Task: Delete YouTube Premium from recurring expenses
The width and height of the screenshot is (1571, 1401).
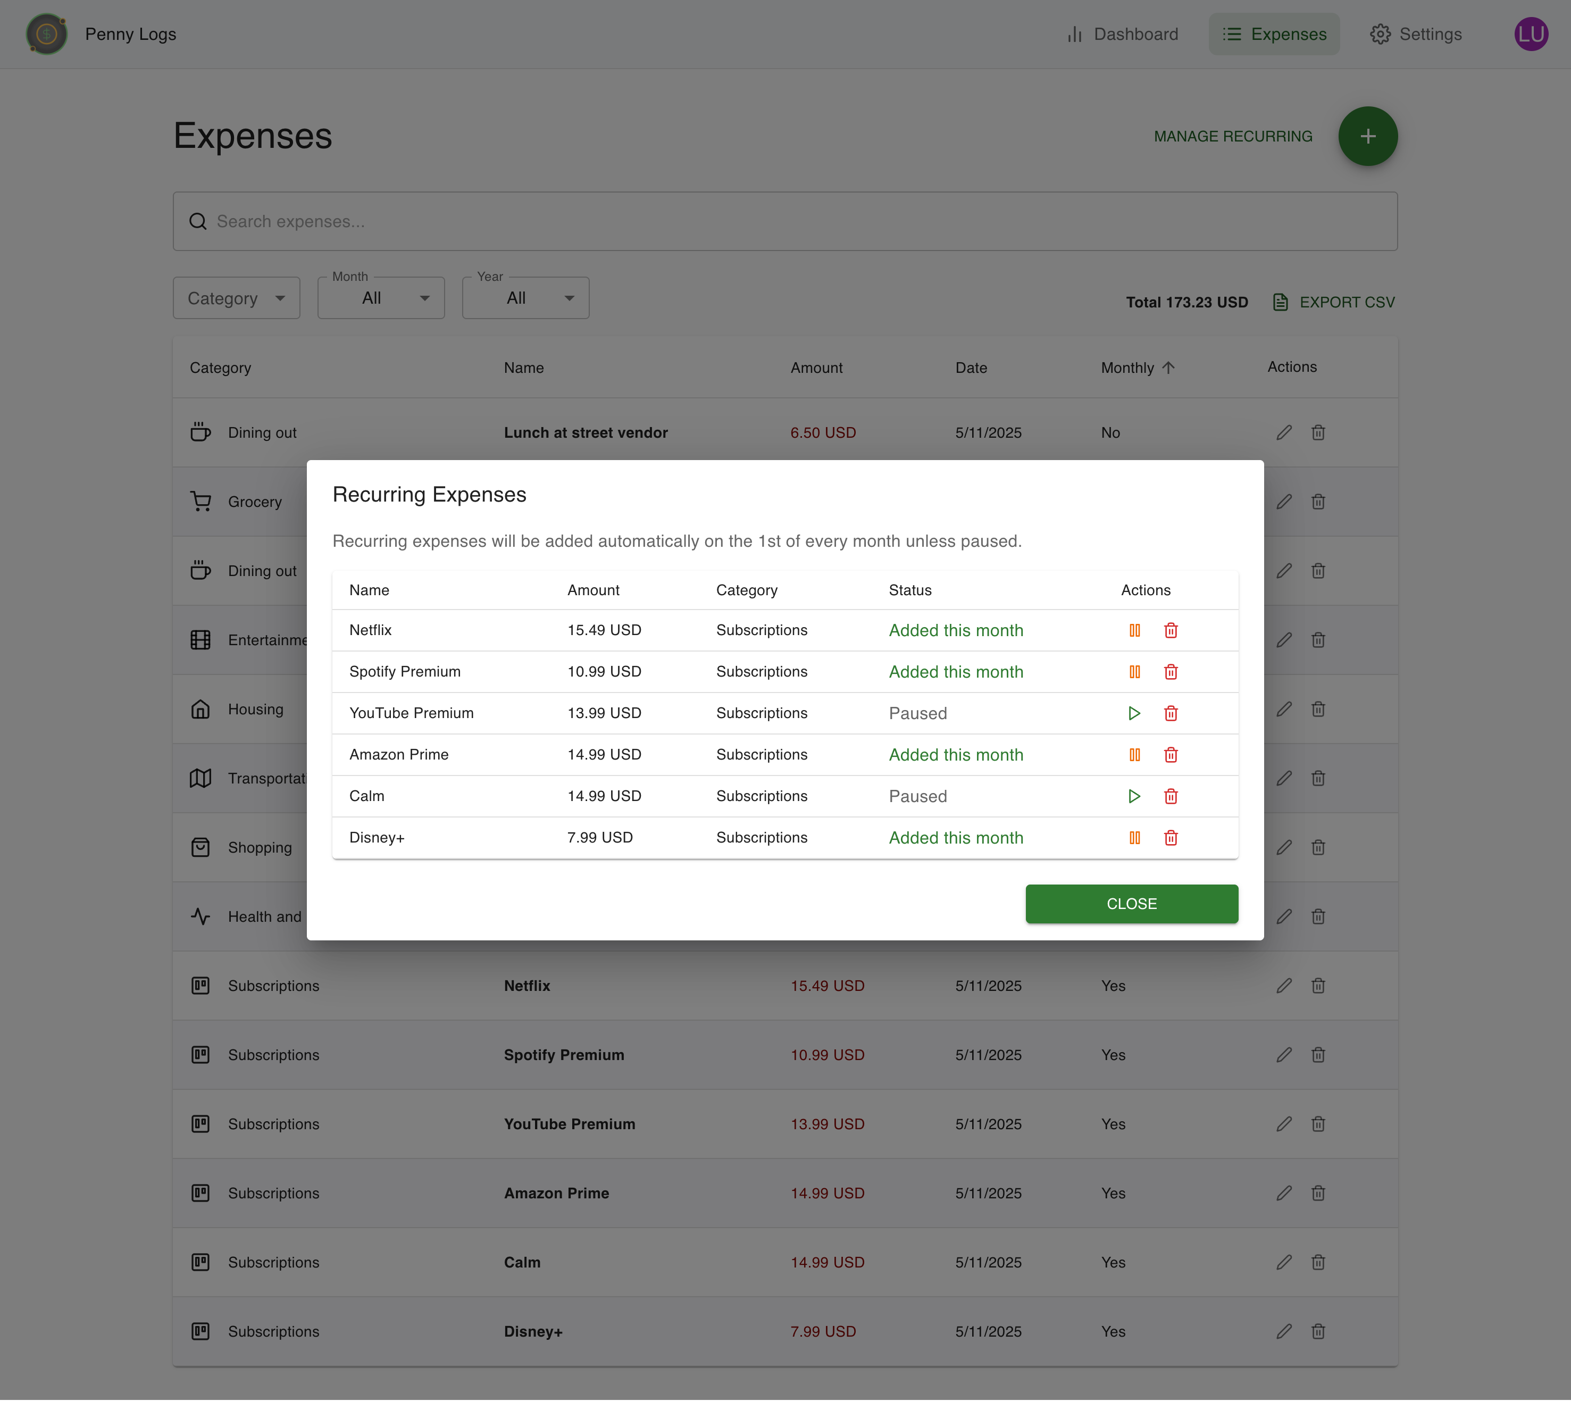Action: (1171, 714)
